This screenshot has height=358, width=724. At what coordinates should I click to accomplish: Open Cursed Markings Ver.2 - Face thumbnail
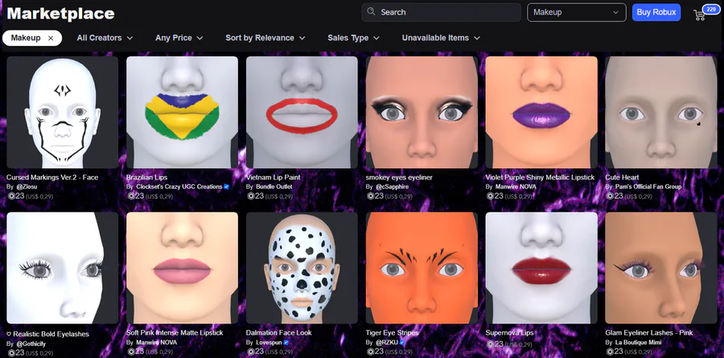62,113
